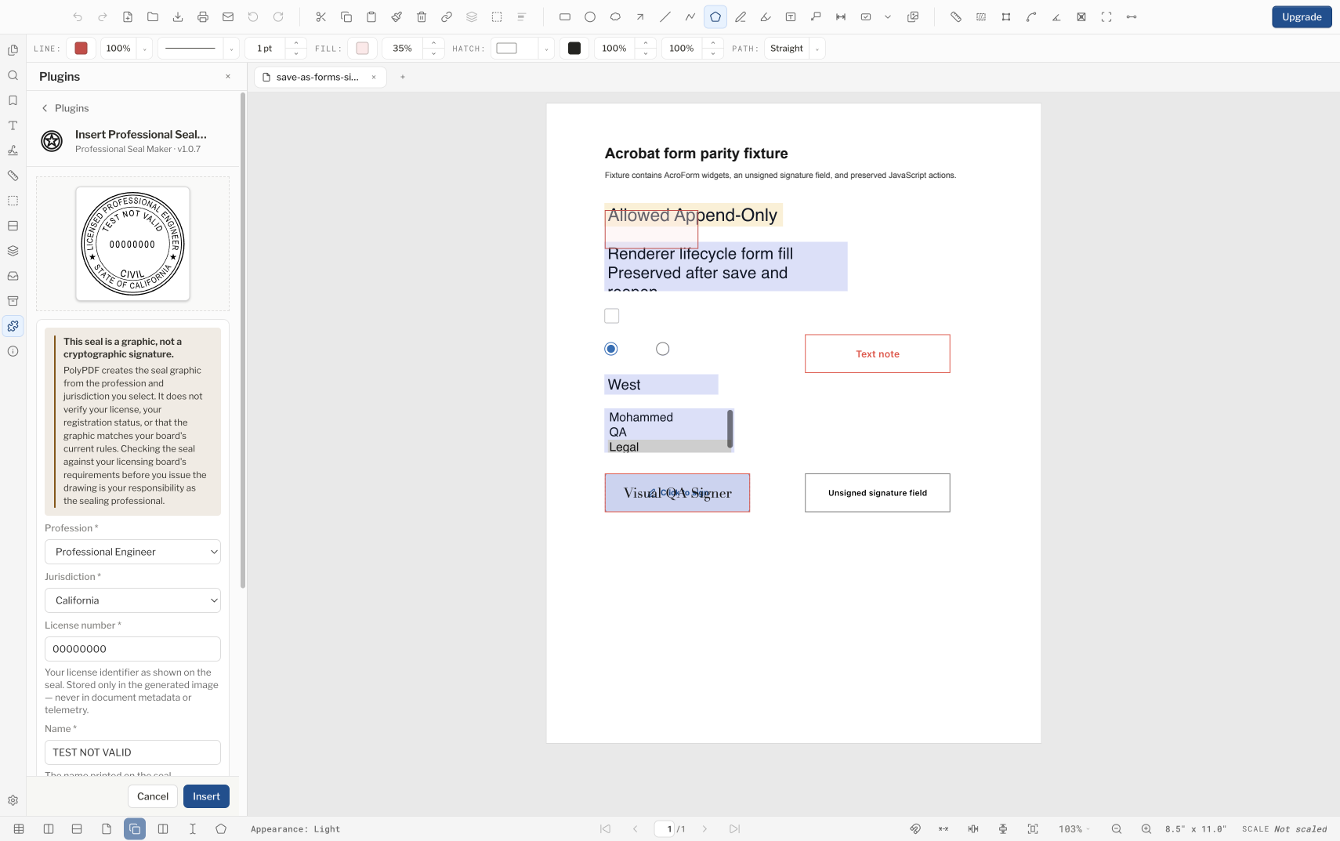Click the link chain icon
Viewport: 1340px width, 841px height.
(x=447, y=16)
